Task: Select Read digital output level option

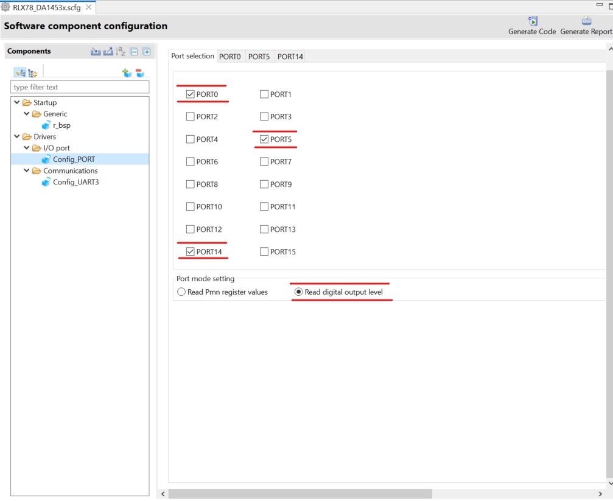Action: click(x=299, y=292)
